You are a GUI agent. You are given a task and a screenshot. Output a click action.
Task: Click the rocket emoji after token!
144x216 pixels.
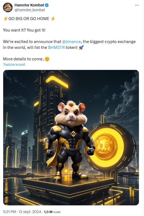tap(81, 48)
